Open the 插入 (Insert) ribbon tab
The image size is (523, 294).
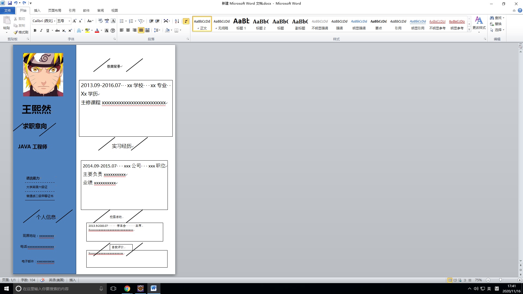[x=37, y=10]
